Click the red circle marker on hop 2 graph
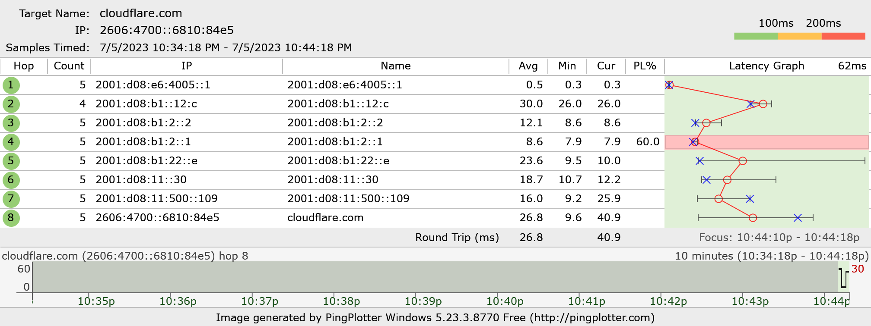Image resolution: width=871 pixels, height=326 pixels. coord(763,104)
